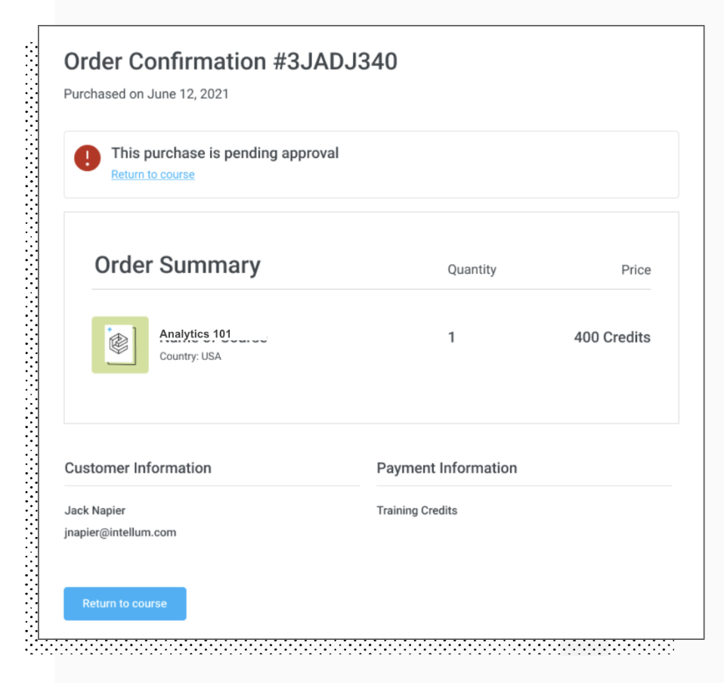This screenshot has height=683, width=724.
Task: Click the red pending approval alert icon
Action: tap(88, 158)
